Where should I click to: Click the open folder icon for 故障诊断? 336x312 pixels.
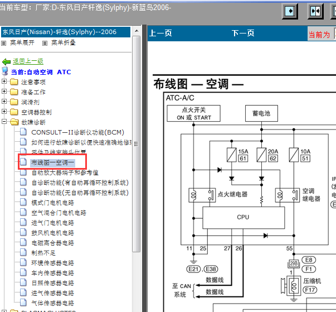pyautogui.click(x=14, y=122)
